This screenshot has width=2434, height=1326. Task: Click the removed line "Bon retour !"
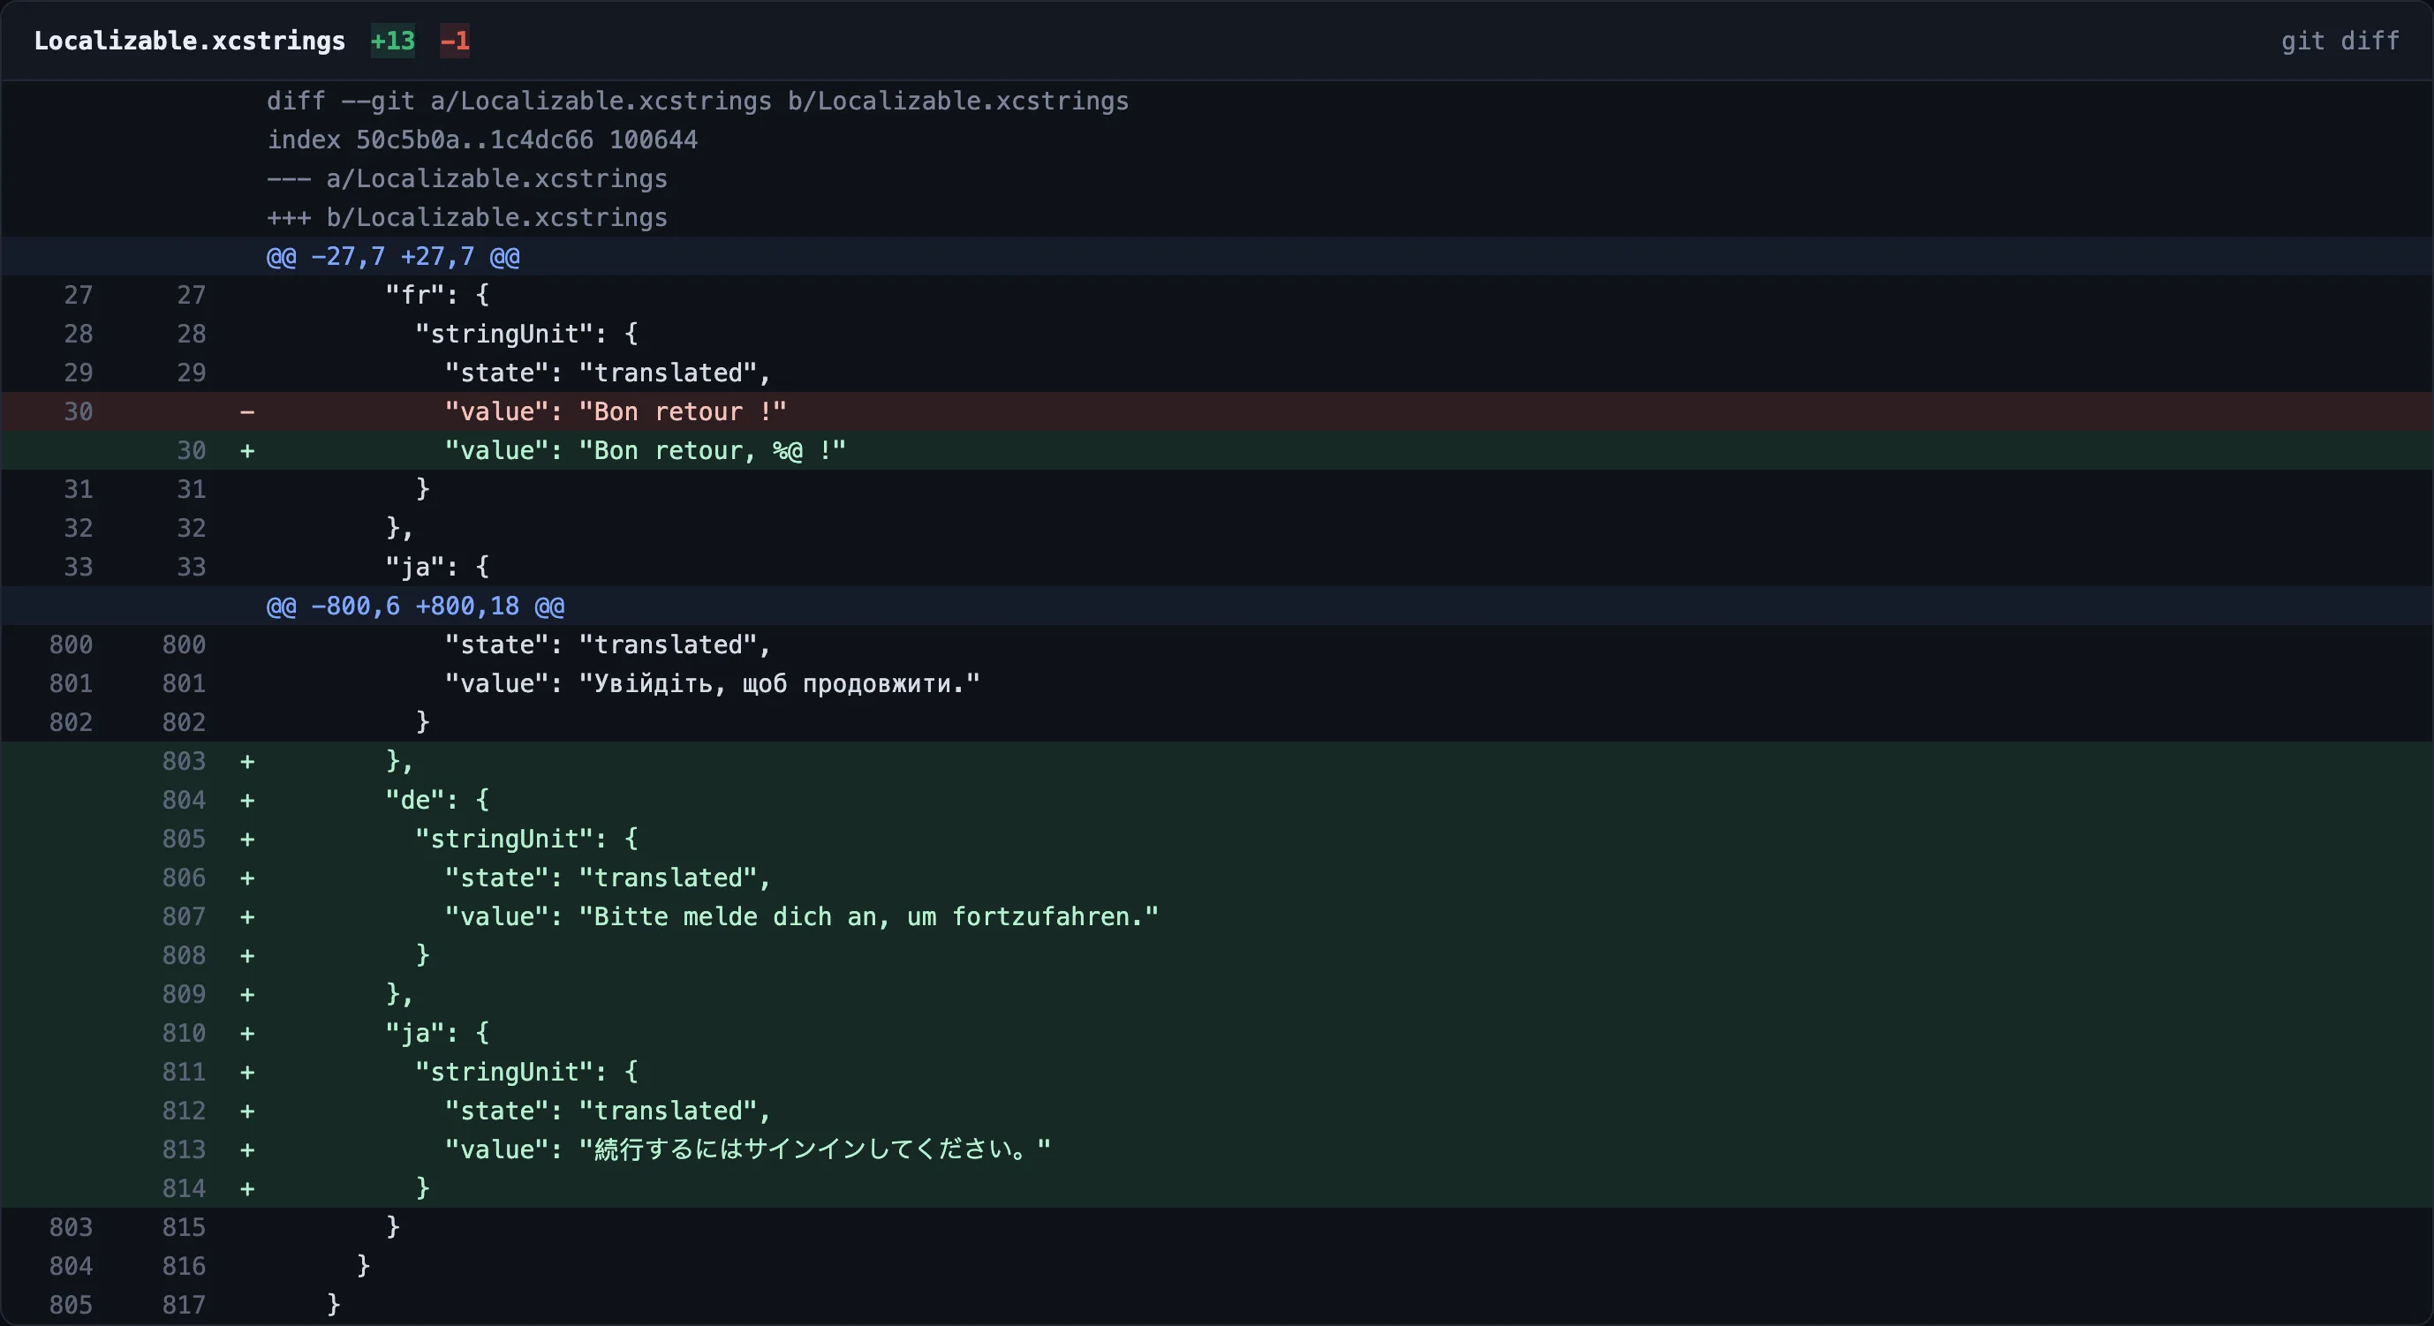1217,411
